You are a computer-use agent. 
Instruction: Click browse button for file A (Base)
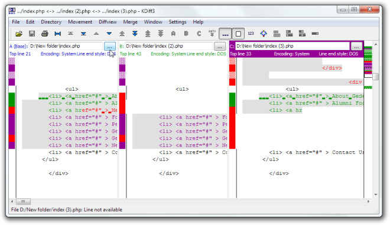[110, 46]
